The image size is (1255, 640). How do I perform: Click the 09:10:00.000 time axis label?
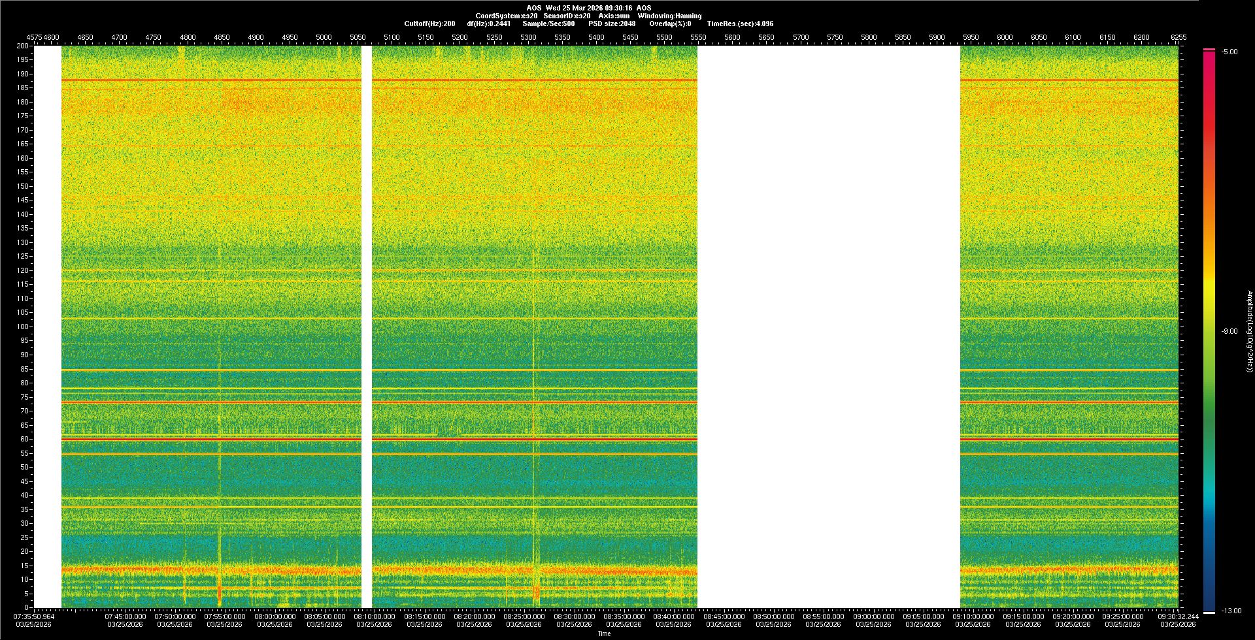coord(973,616)
